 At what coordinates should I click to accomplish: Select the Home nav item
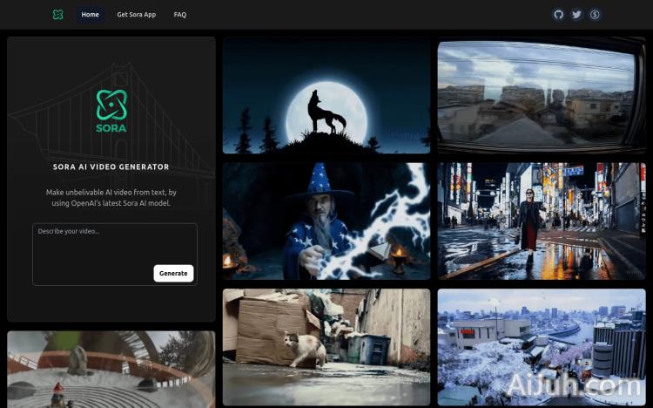pyautogui.click(x=90, y=15)
